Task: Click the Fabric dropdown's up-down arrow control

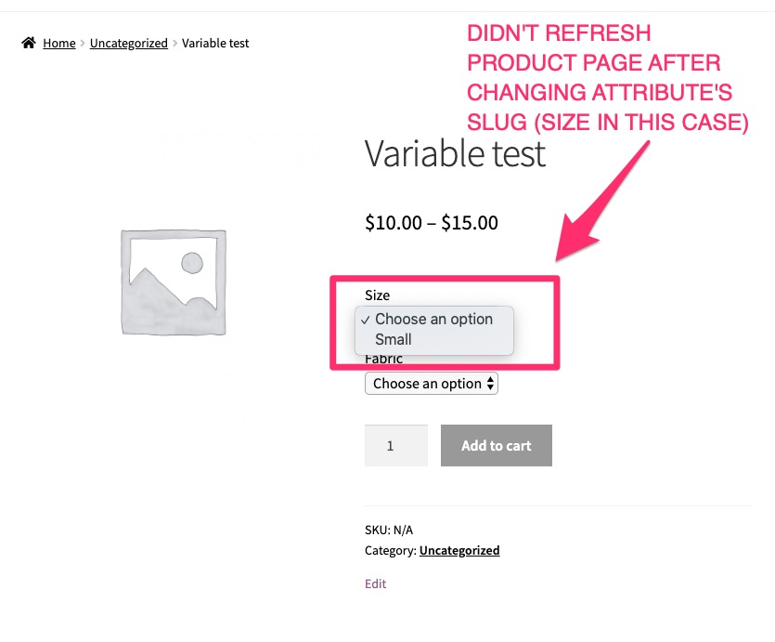Action: 490,383
